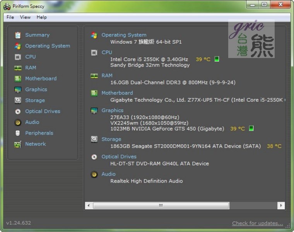The image size is (294, 232).
Task: Click the RAM heading link in summary
Action: coord(107,75)
